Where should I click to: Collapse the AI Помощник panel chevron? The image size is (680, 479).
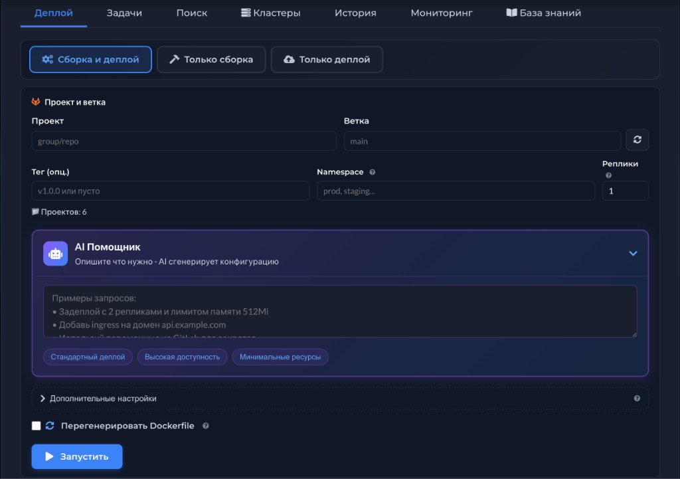(633, 253)
